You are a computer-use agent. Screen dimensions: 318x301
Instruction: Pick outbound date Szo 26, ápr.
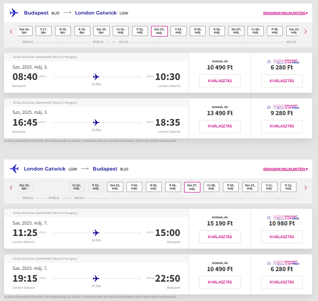[x=25, y=31]
